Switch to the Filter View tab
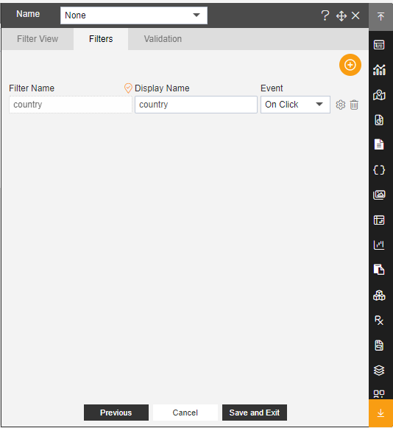Screen dimensions: 393x428 (x=38, y=39)
